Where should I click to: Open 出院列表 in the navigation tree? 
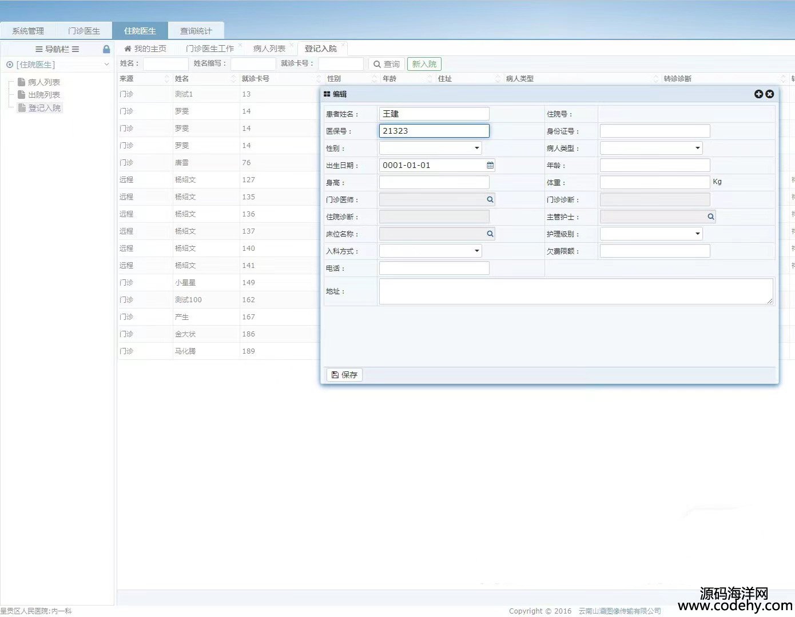point(44,95)
